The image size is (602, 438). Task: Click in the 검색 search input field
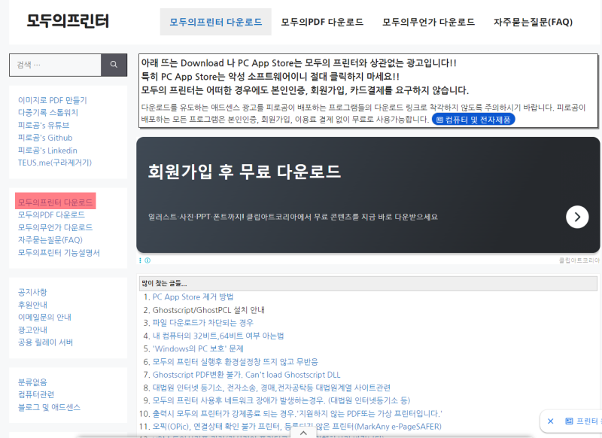[x=55, y=65]
